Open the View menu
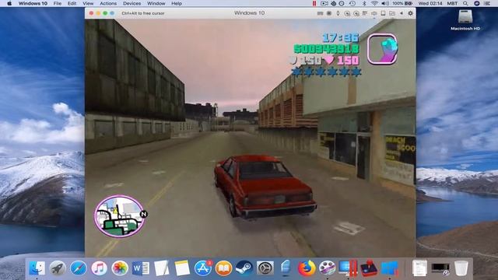 click(x=88, y=3)
